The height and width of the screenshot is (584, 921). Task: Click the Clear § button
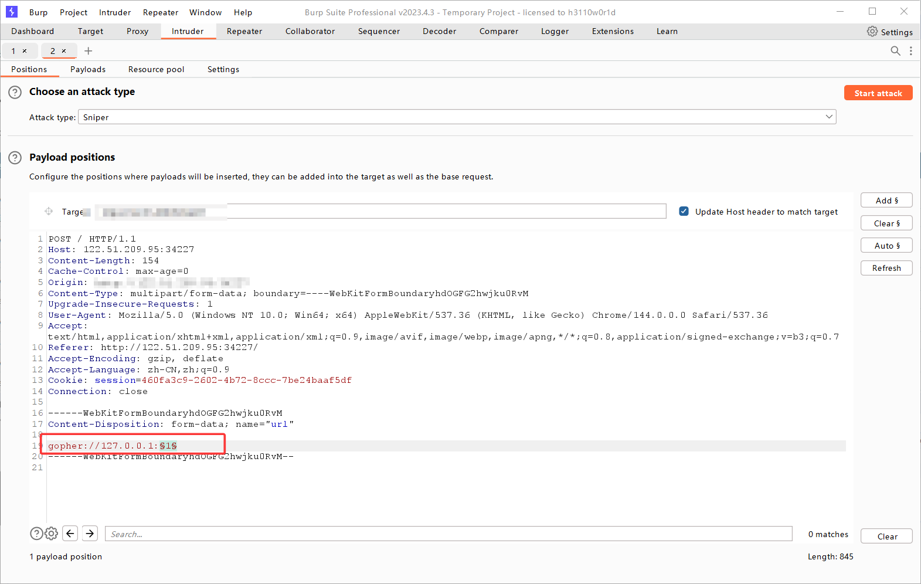886,223
